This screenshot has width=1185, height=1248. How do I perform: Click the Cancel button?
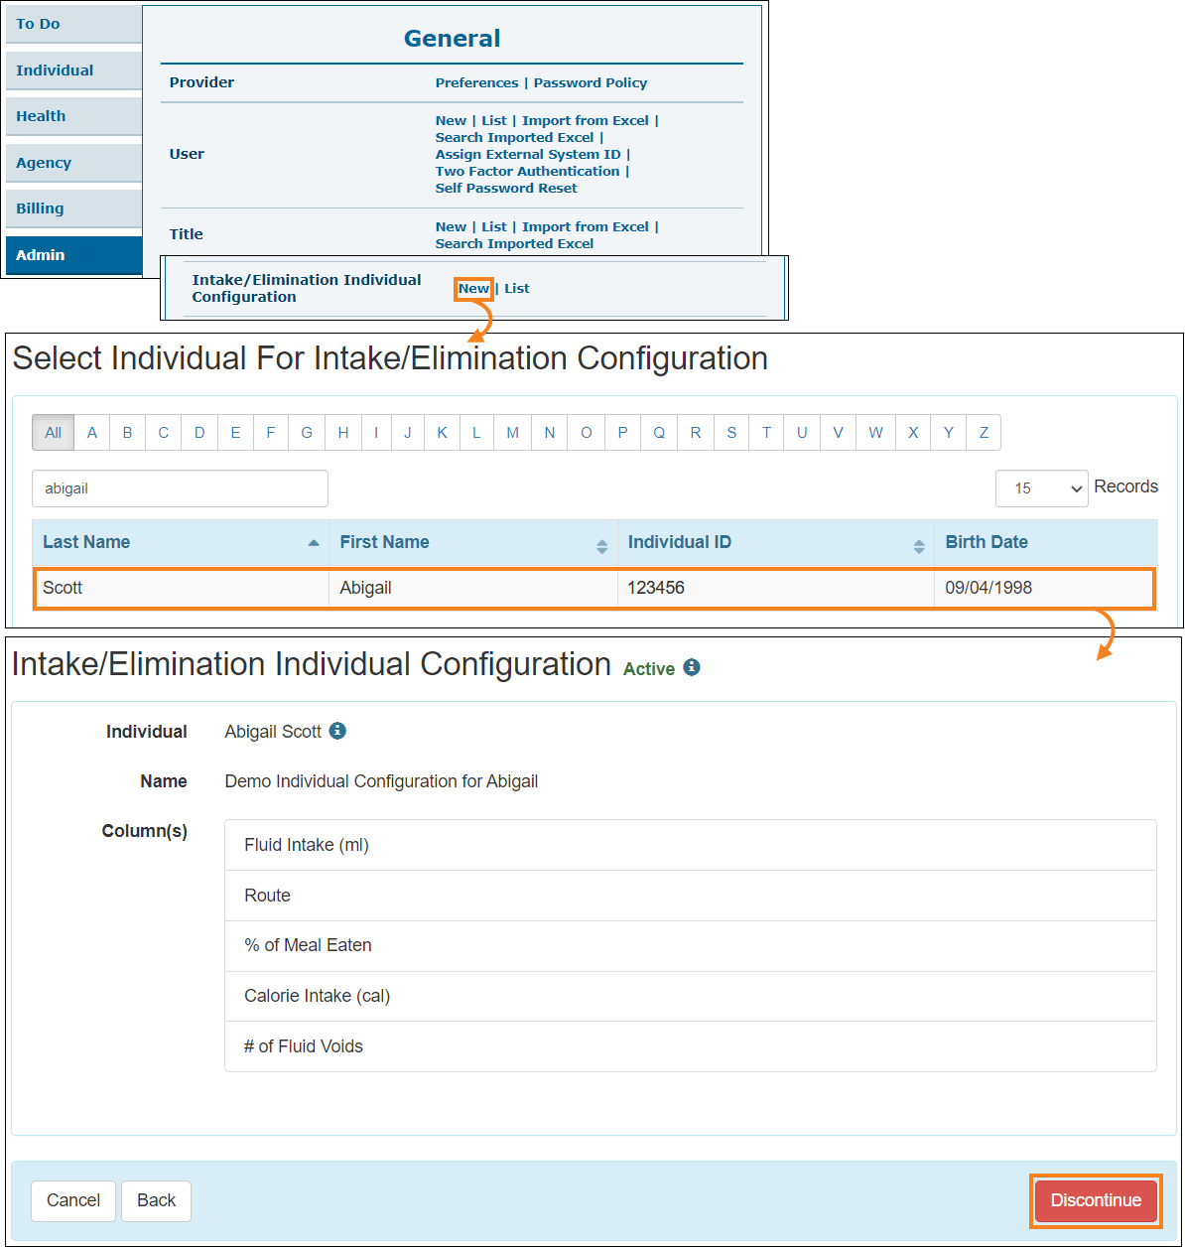[x=73, y=1200]
